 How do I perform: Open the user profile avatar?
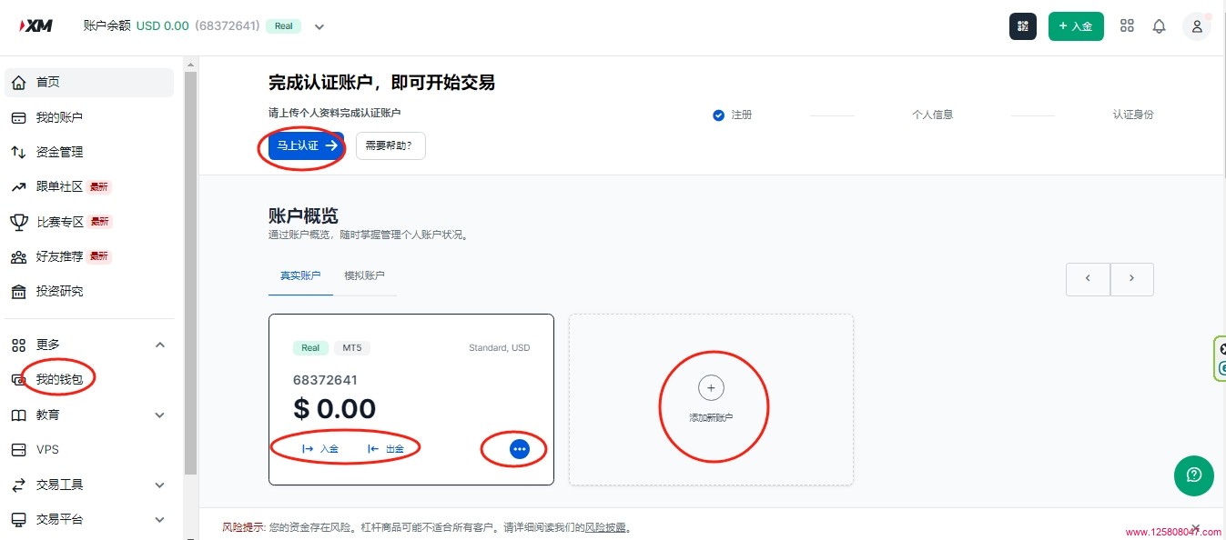point(1197,26)
